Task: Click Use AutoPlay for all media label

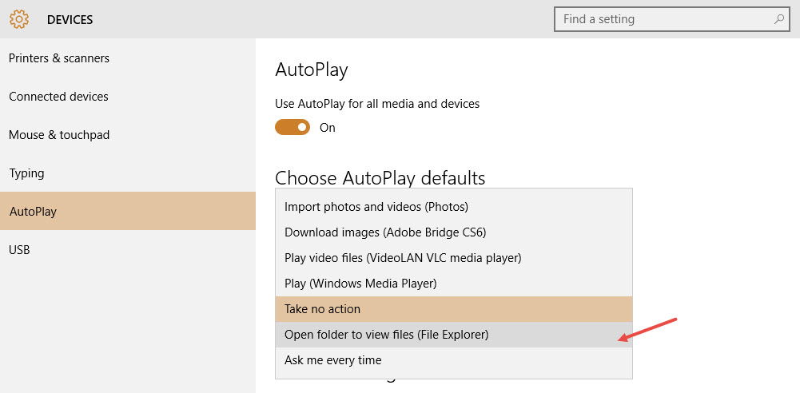Action: (377, 104)
